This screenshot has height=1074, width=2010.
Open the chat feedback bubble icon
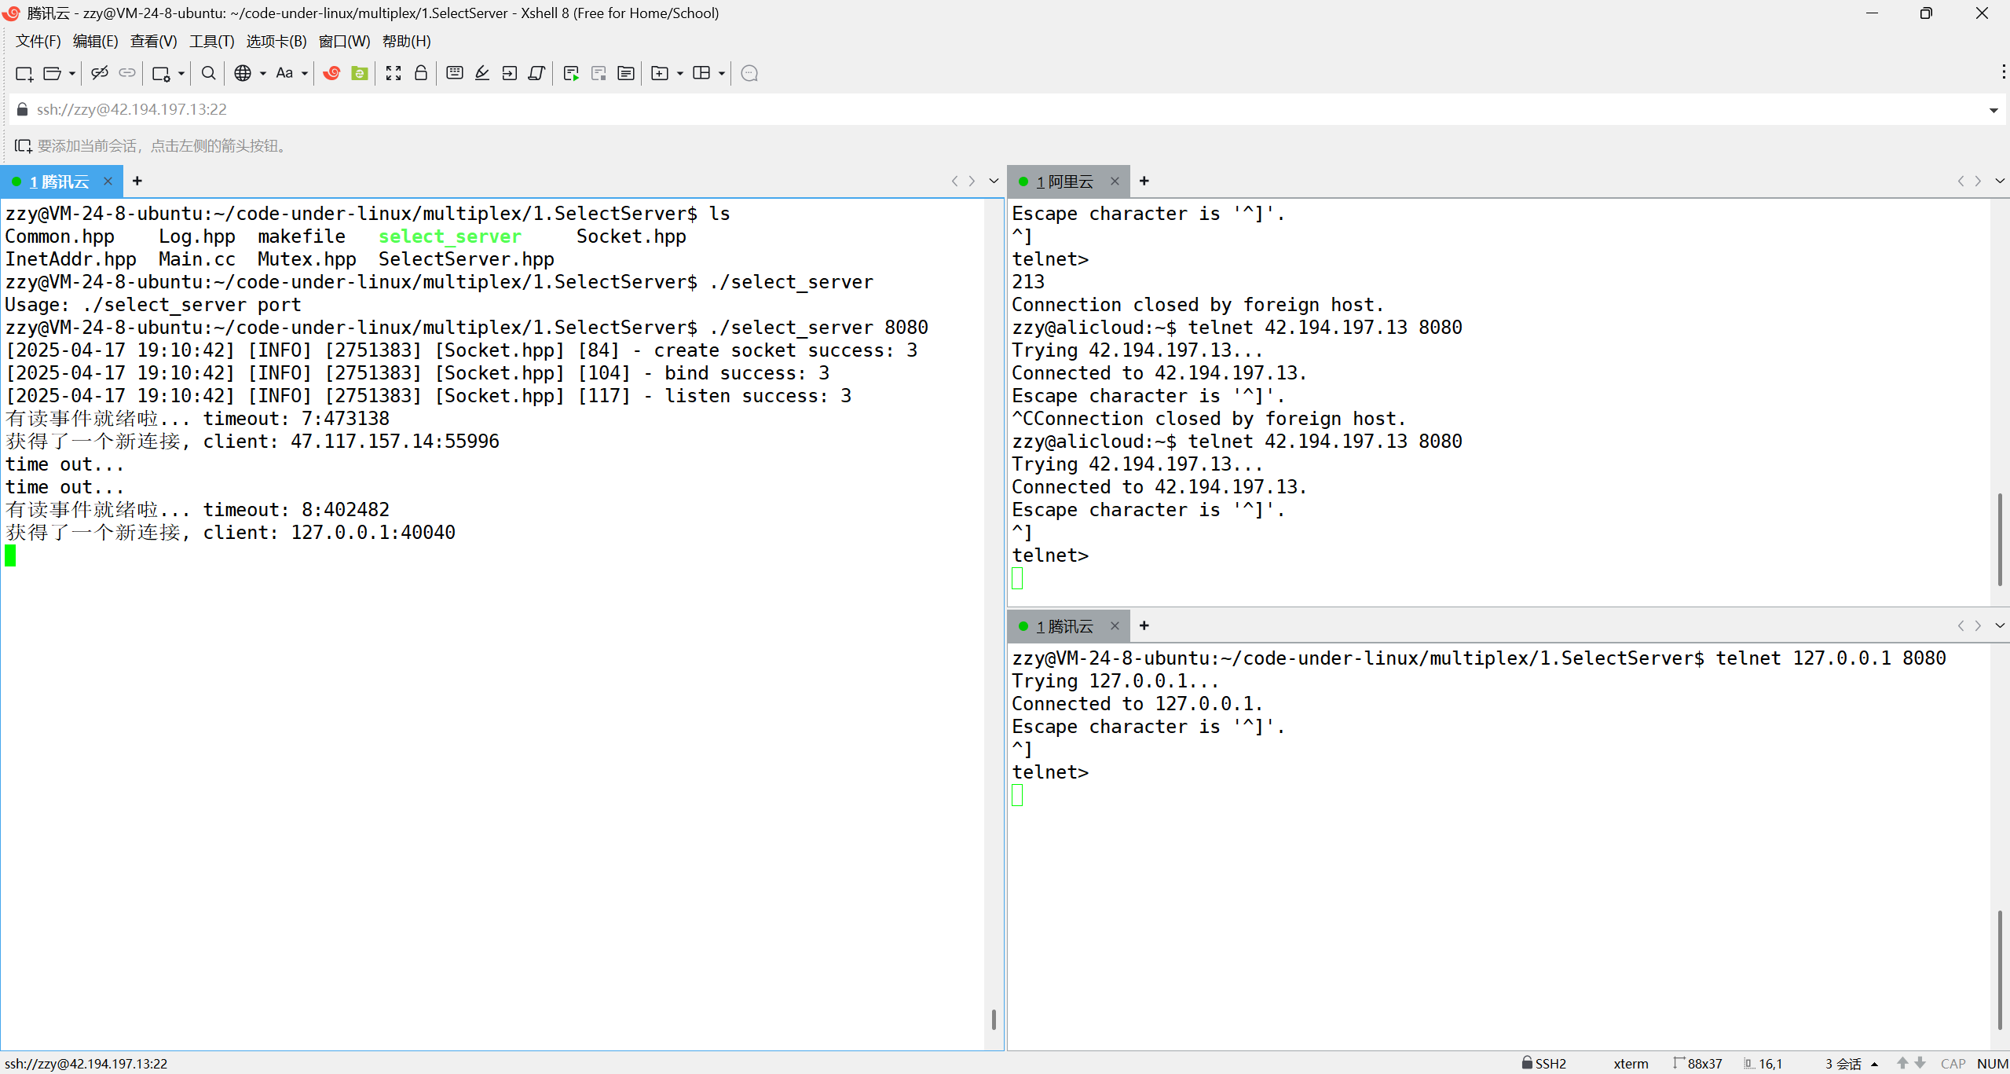click(749, 73)
